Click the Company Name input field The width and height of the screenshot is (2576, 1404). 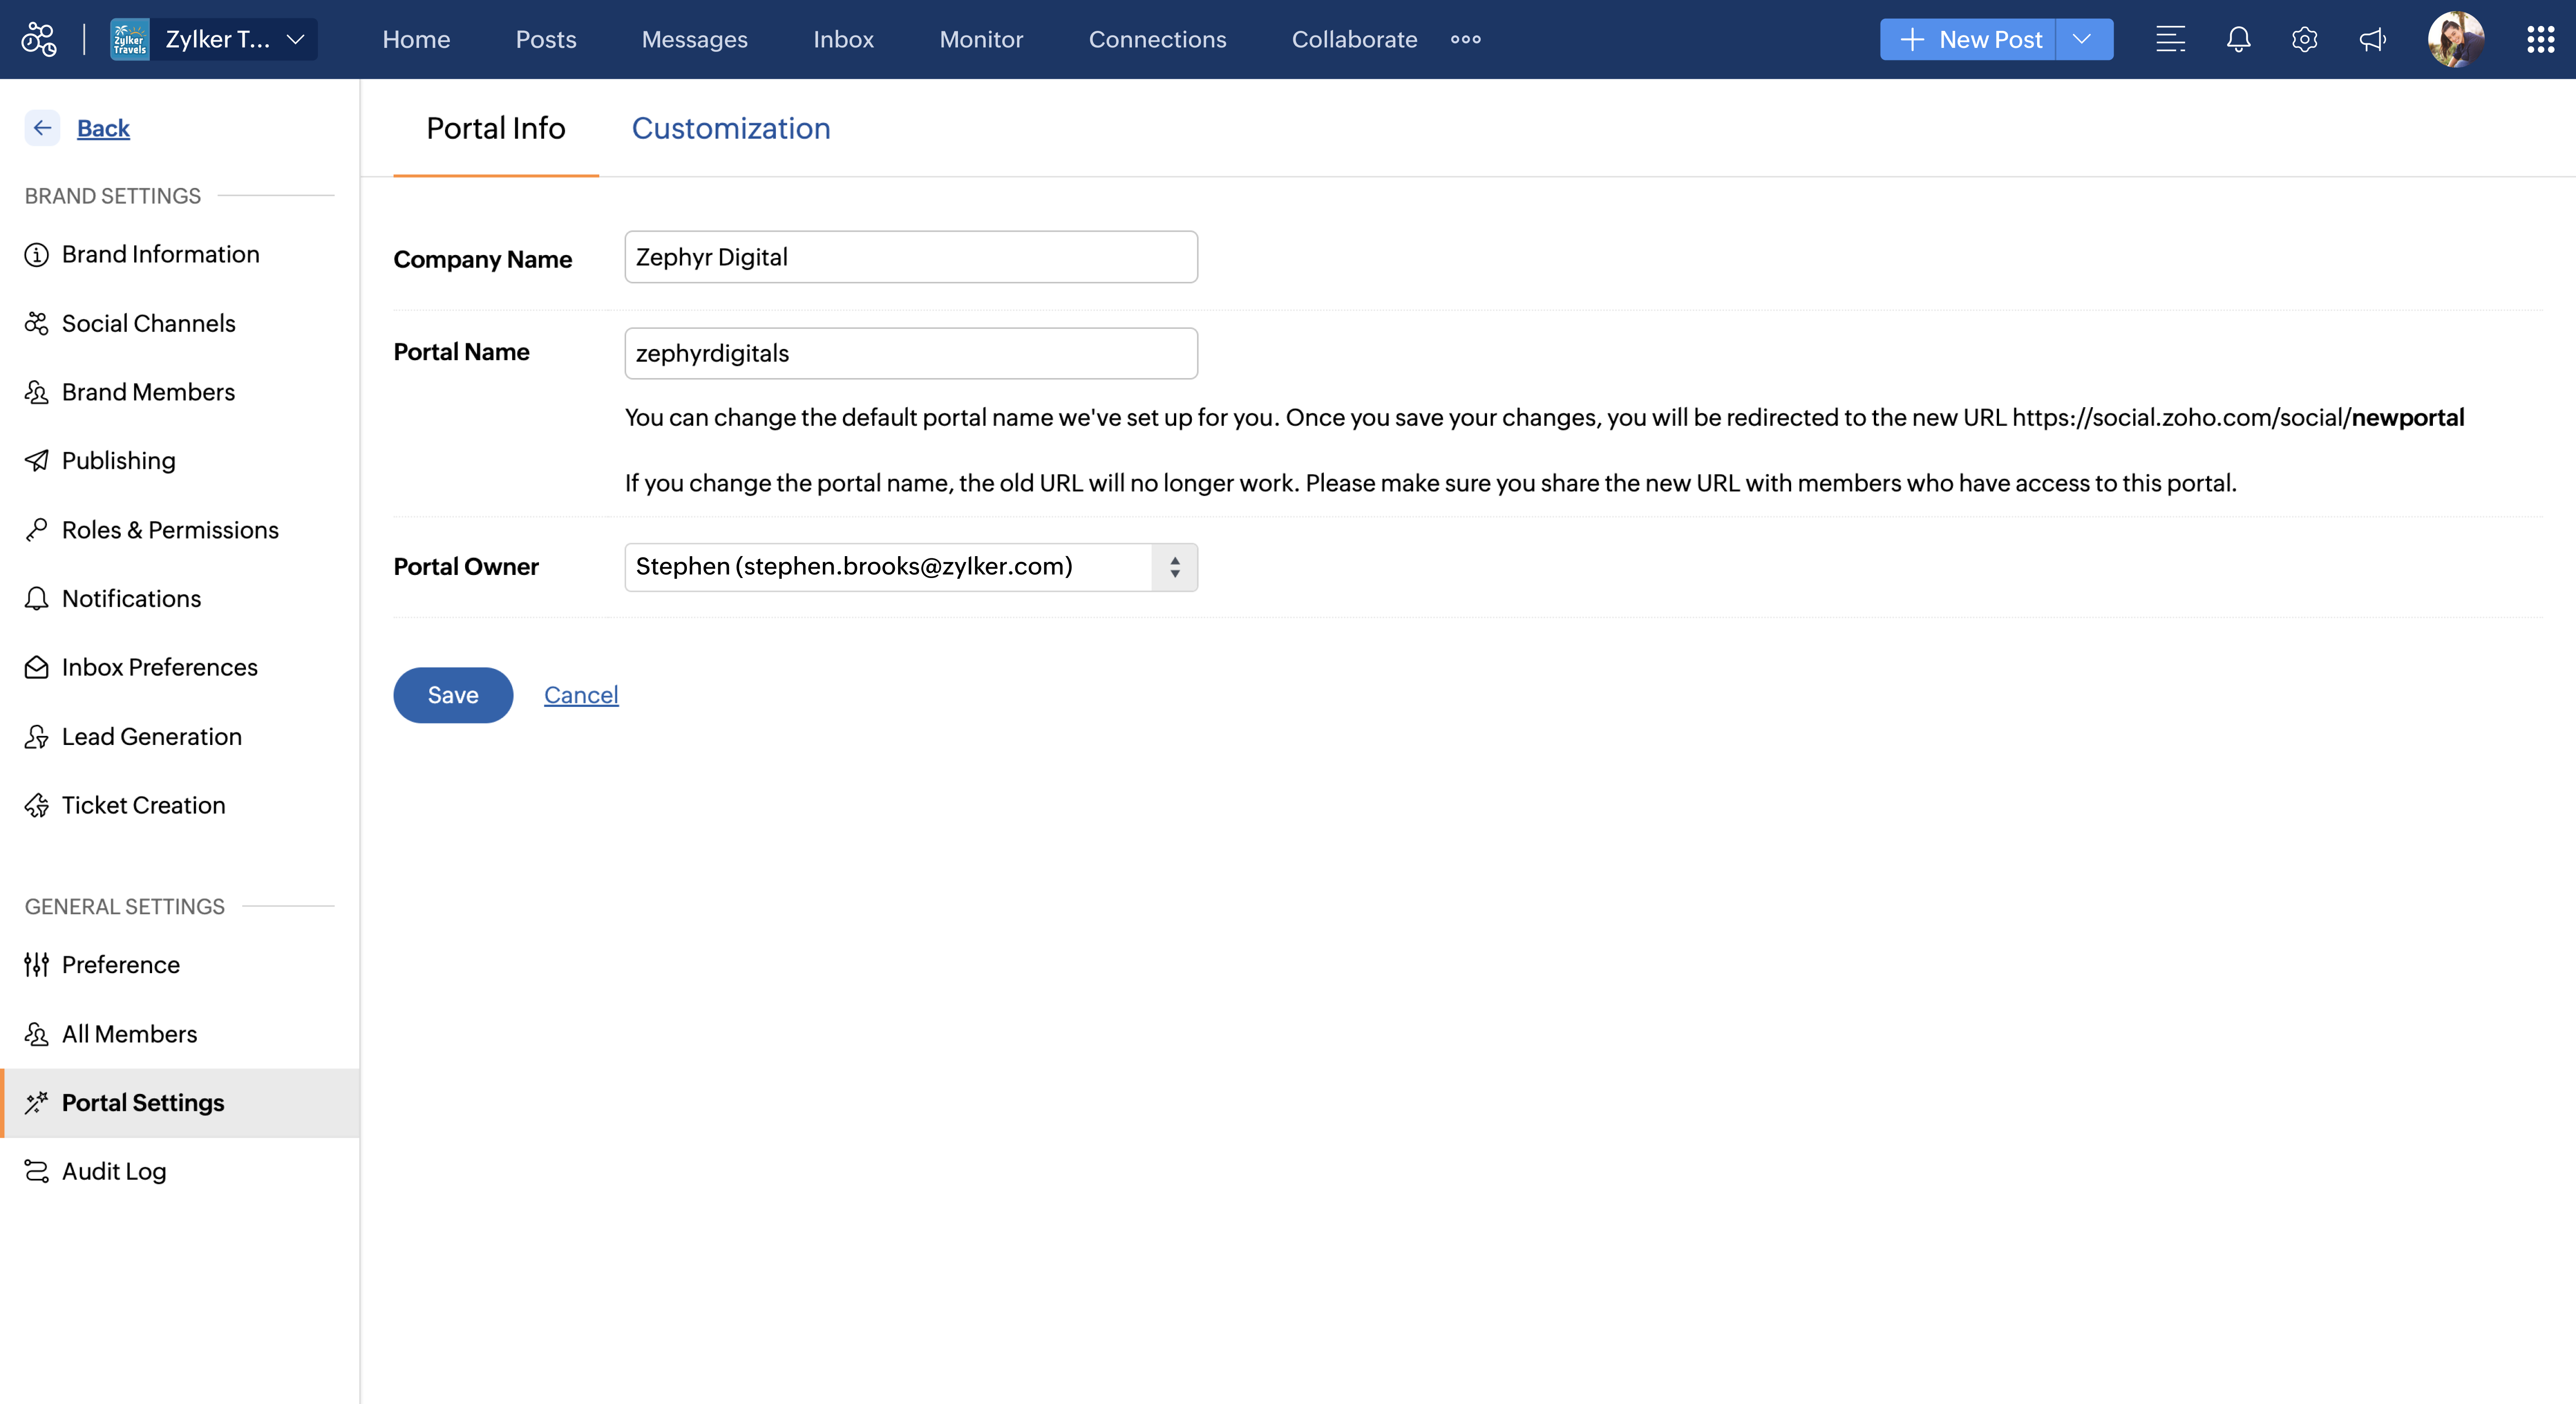[910, 257]
